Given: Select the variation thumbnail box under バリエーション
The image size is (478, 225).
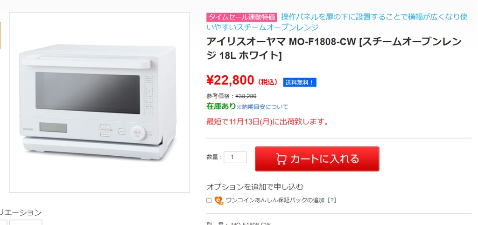Looking at the screenshot, I should [x=26, y=222].
